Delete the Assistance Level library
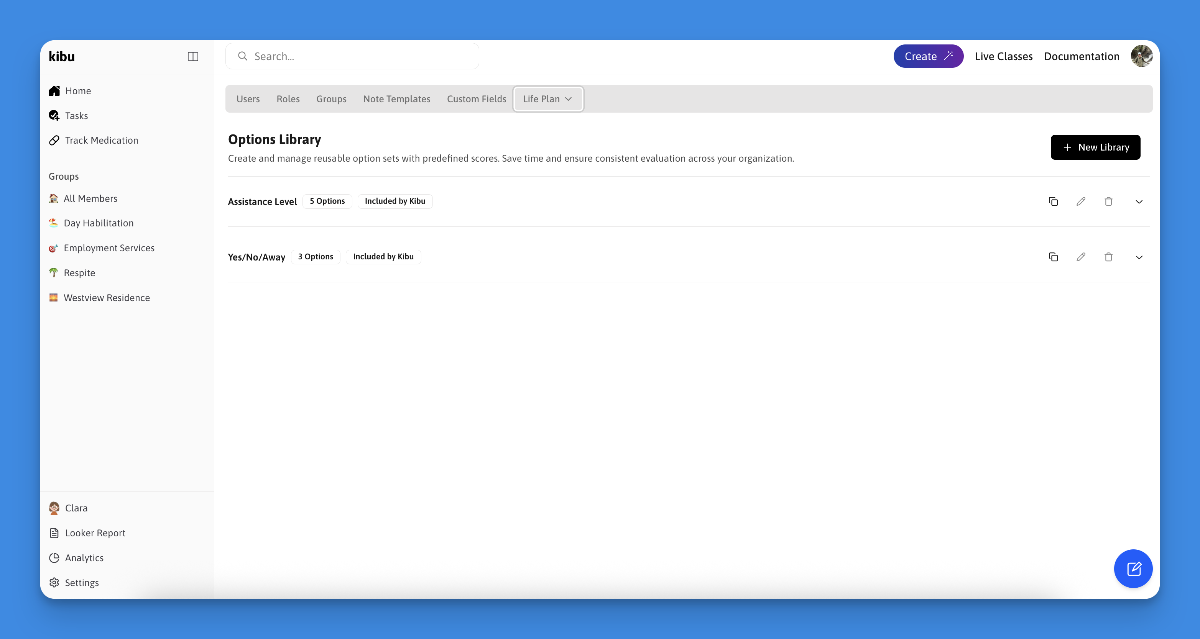This screenshot has height=639, width=1200. pos(1108,202)
